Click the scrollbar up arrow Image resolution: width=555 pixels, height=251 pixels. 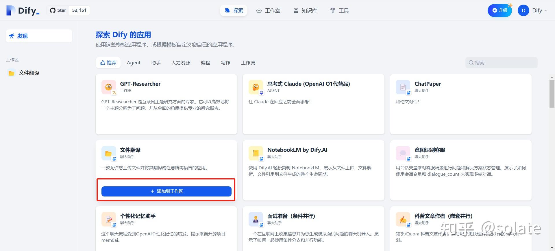click(552, 77)
